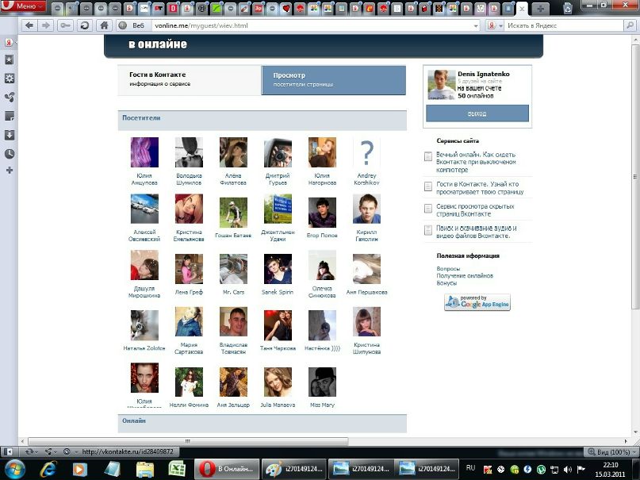Click the Opera Link sync icon in status bar
This screenshot has height=480, width=640.
[x=29, y=452]
